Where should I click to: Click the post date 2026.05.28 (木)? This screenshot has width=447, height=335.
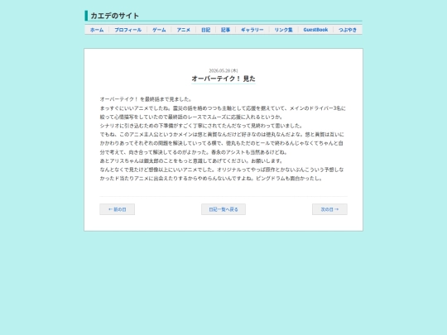pyautogui.click(x=223, y=70)
